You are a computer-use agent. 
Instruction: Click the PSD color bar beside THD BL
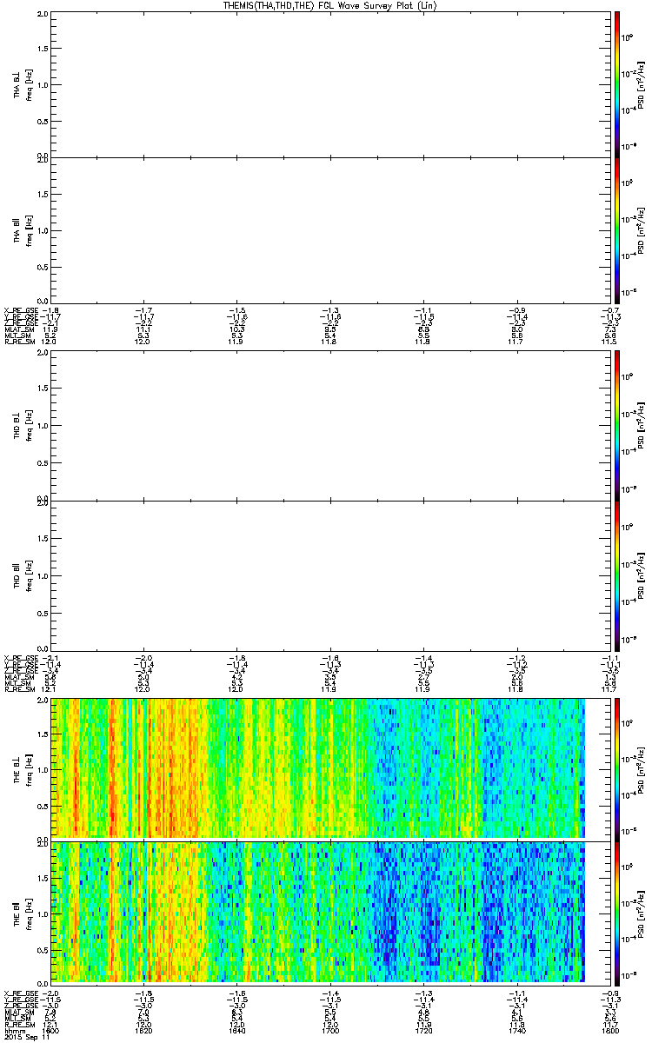coord(616,426)
